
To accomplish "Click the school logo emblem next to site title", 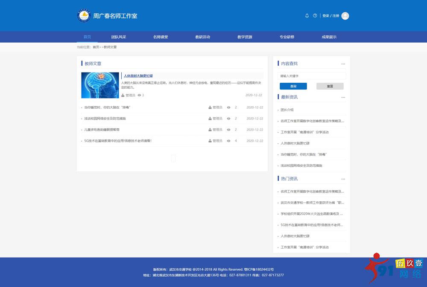I will tap(83, 15).
